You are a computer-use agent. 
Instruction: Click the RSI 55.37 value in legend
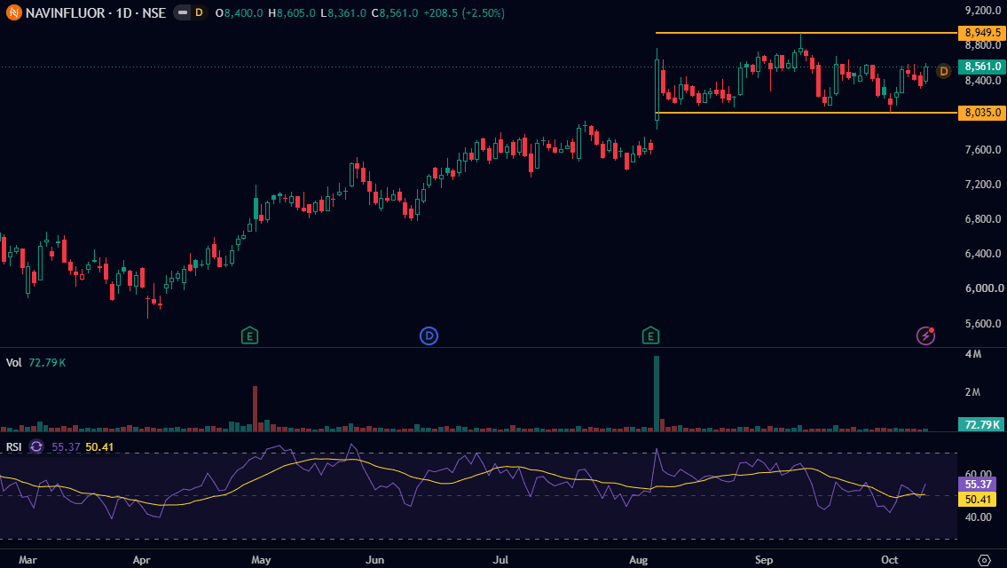pyautogui.click(x=67, y=446)
